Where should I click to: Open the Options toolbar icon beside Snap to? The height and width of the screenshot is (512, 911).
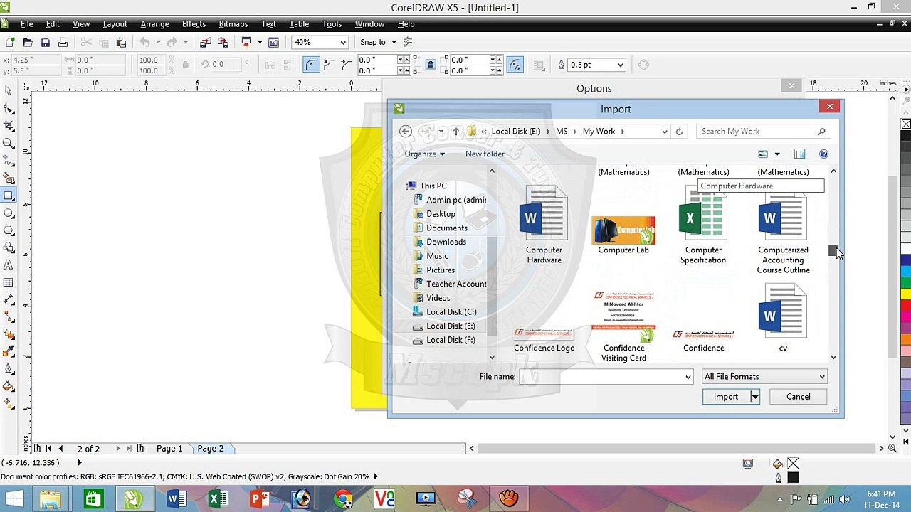(406, 43)
